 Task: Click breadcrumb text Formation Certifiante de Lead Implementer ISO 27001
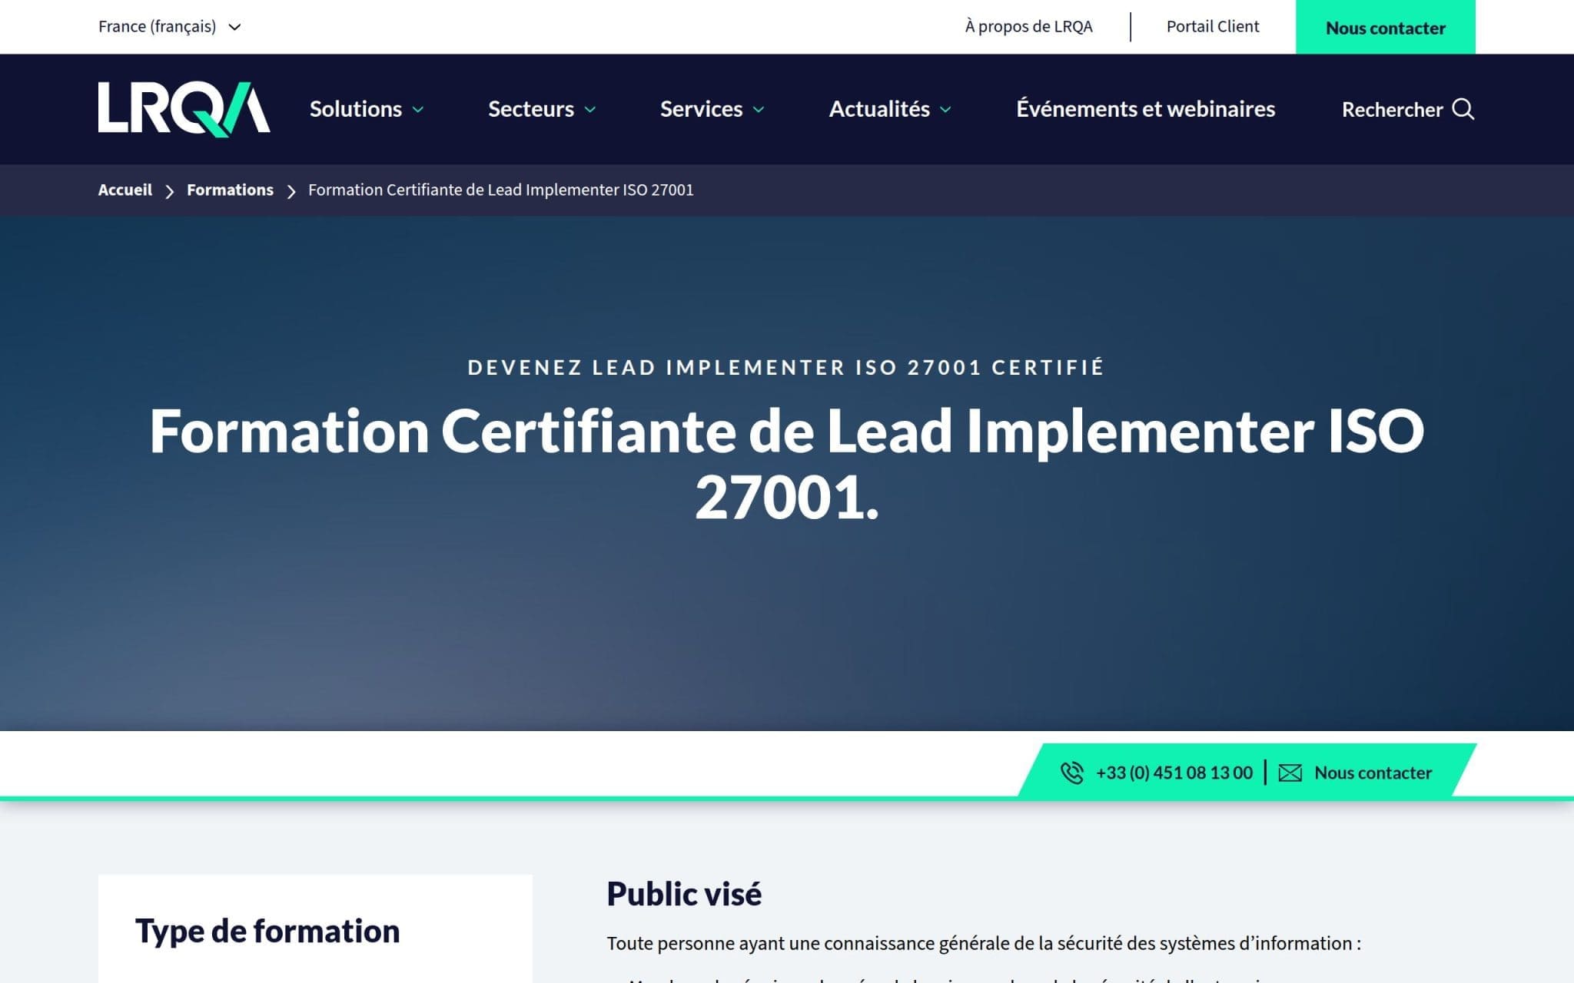click(500, 190)
